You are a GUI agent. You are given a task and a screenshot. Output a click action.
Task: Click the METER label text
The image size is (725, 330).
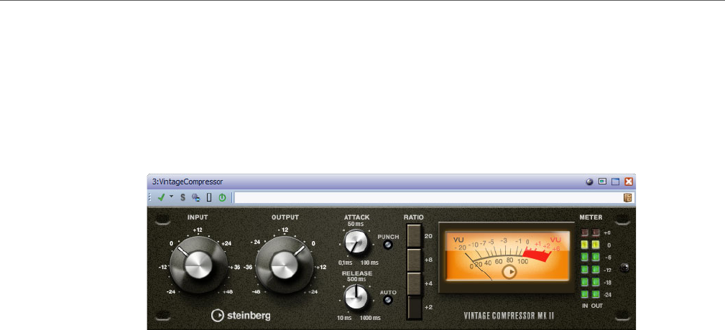click(x=591, y=217)
